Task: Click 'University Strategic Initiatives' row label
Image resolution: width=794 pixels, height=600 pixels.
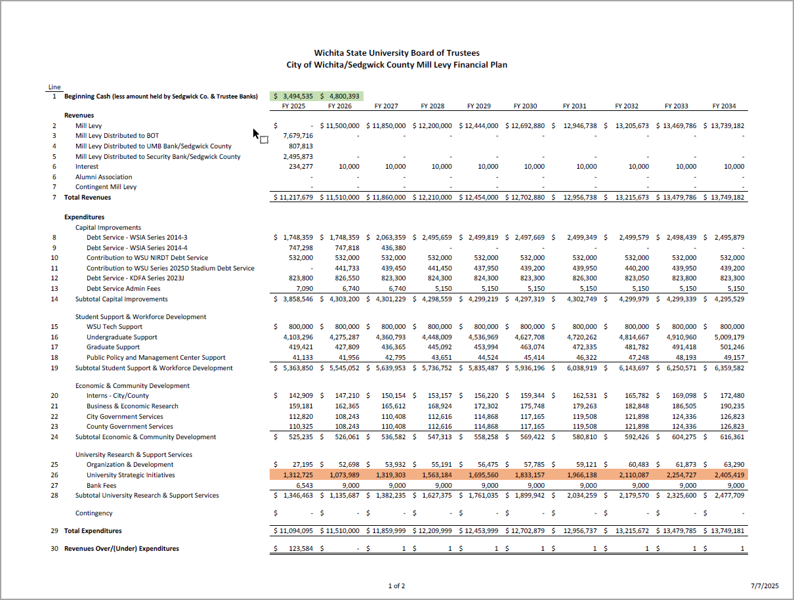Action: point(131,475)
